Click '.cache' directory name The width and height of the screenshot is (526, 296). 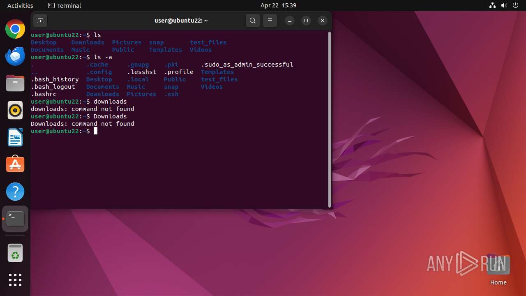[97, 65]
